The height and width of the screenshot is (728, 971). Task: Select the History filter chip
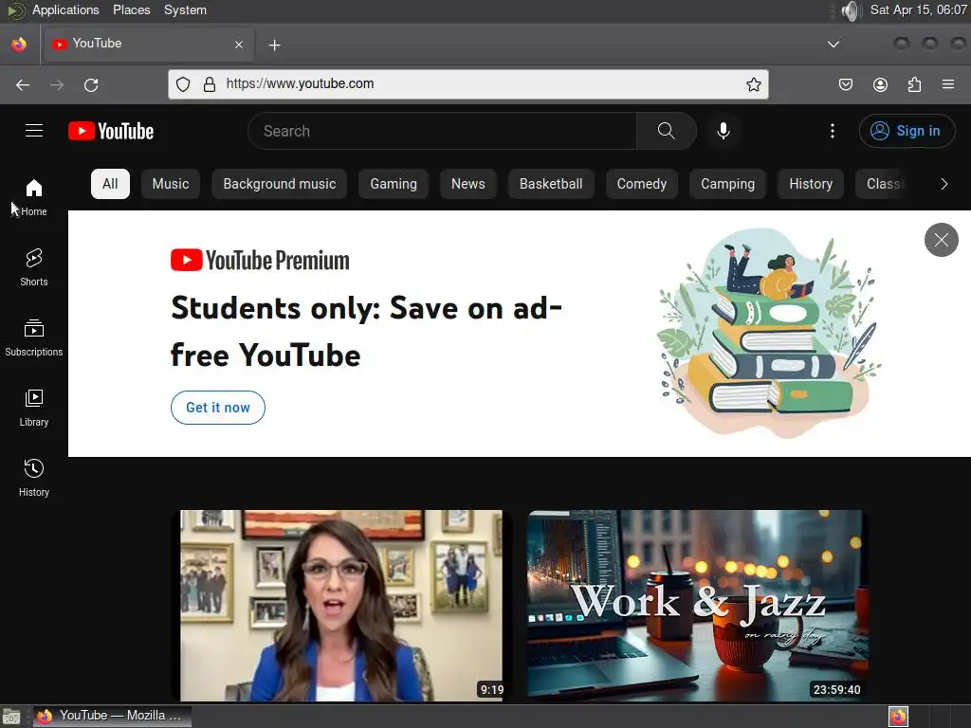[x=811, y=184]
